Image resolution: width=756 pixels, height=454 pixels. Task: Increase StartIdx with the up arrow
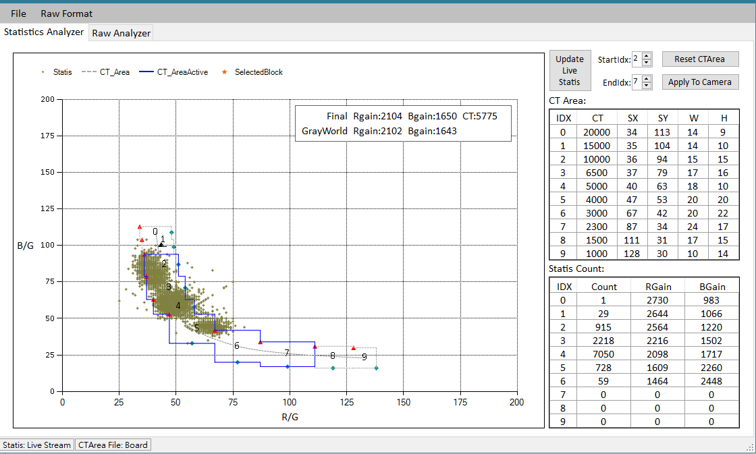point(647,56)
